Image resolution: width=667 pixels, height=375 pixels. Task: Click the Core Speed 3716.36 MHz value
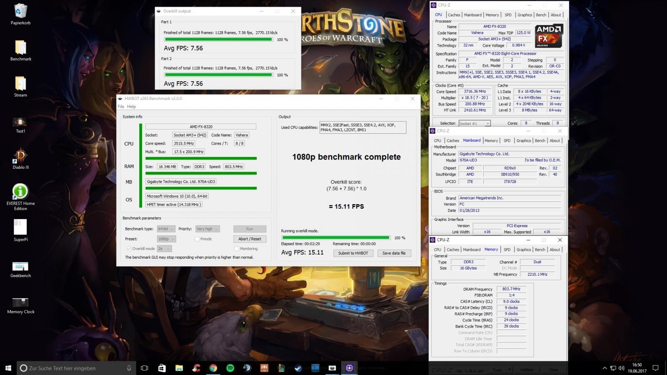474,91
